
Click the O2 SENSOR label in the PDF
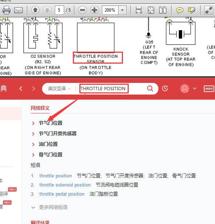[43, 56]
